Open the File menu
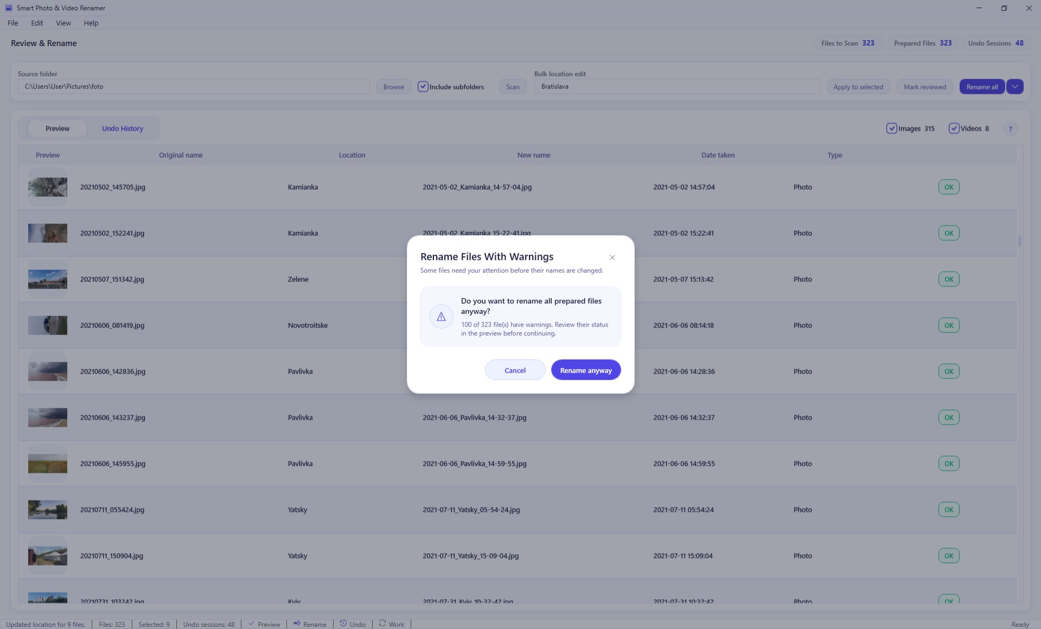Viewport: 1041px width, 629px height. coord(13,23)
